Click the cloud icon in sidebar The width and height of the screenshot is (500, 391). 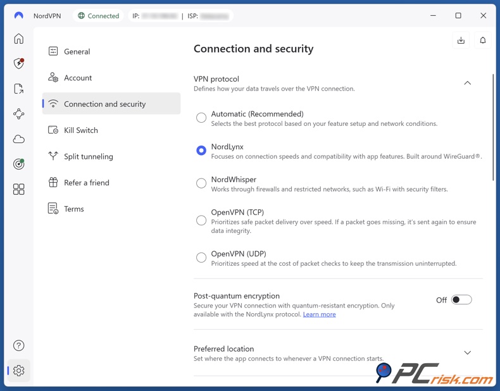point(19,139)
